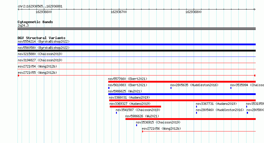Click the 2q24.3 band label

[23, 25]
